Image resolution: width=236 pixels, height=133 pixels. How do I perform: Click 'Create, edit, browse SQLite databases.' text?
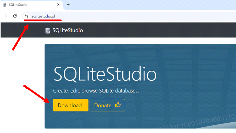pyautogui.click(x=96, y=91)
